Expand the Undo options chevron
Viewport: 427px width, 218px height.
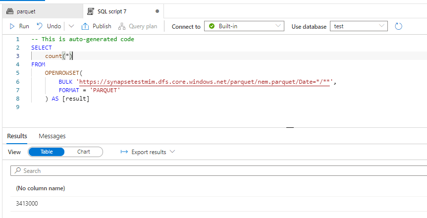coord(71,26)
